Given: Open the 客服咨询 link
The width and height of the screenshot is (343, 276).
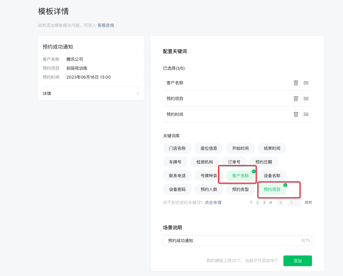Looking at the screenshot, I should point(105,26).
